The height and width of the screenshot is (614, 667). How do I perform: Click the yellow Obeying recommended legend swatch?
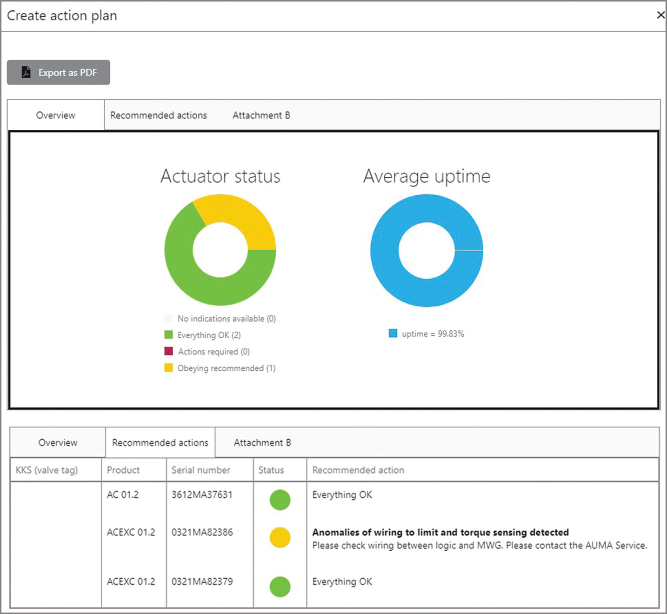[x=168, y=368]
